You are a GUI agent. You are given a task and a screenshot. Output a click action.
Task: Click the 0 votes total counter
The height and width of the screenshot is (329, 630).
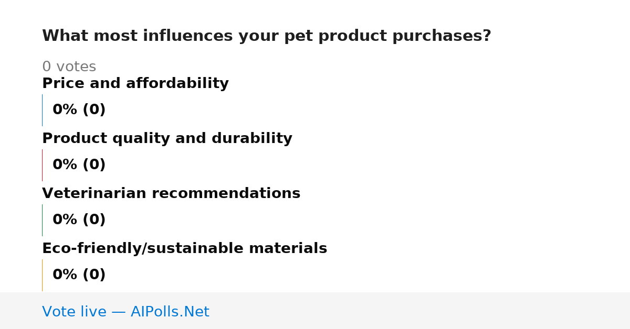click(69, 67)
